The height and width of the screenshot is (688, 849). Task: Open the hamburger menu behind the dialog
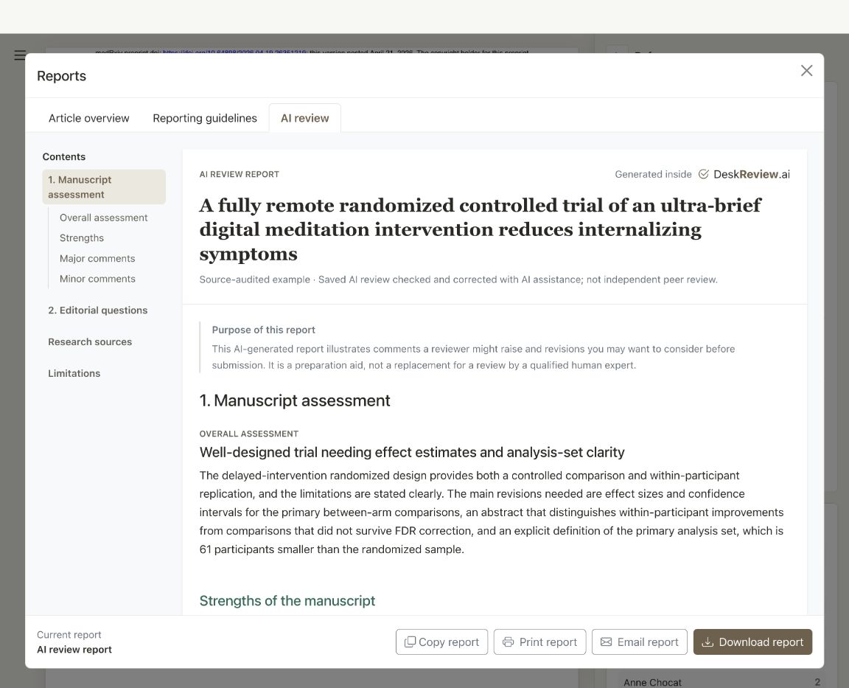coord(20,55)
